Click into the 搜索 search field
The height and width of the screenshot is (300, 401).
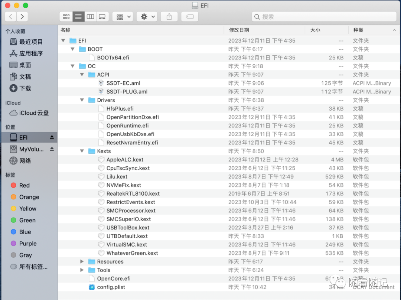324,17
